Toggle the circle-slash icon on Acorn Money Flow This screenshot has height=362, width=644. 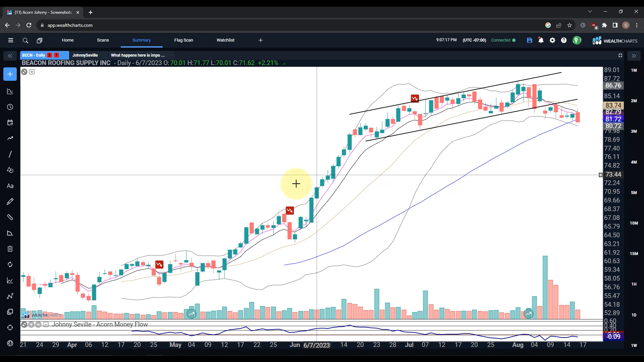[x=24, y=324]
